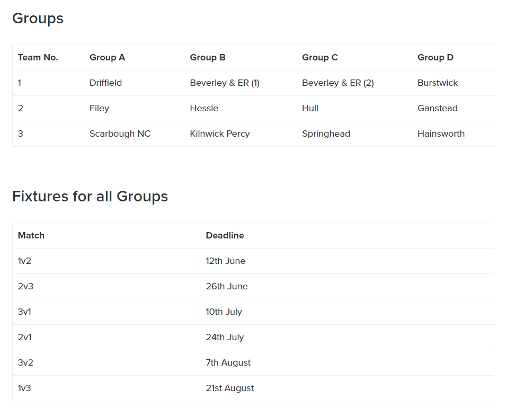Open the Hainsworth team link
The height and width of the screenshot is (416, 507).
click(x=441, y=134)
